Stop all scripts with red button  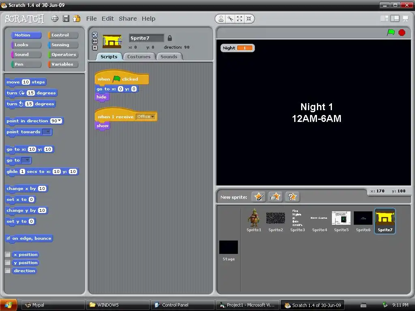(402, 32)
